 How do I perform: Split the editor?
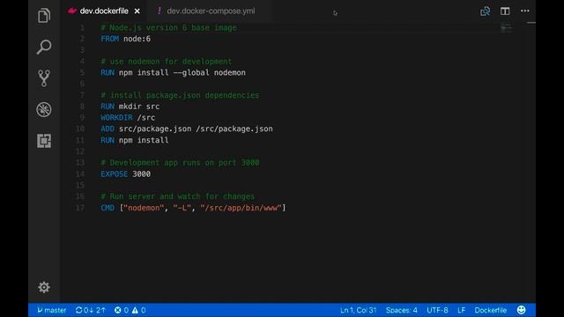pos(505,11)
